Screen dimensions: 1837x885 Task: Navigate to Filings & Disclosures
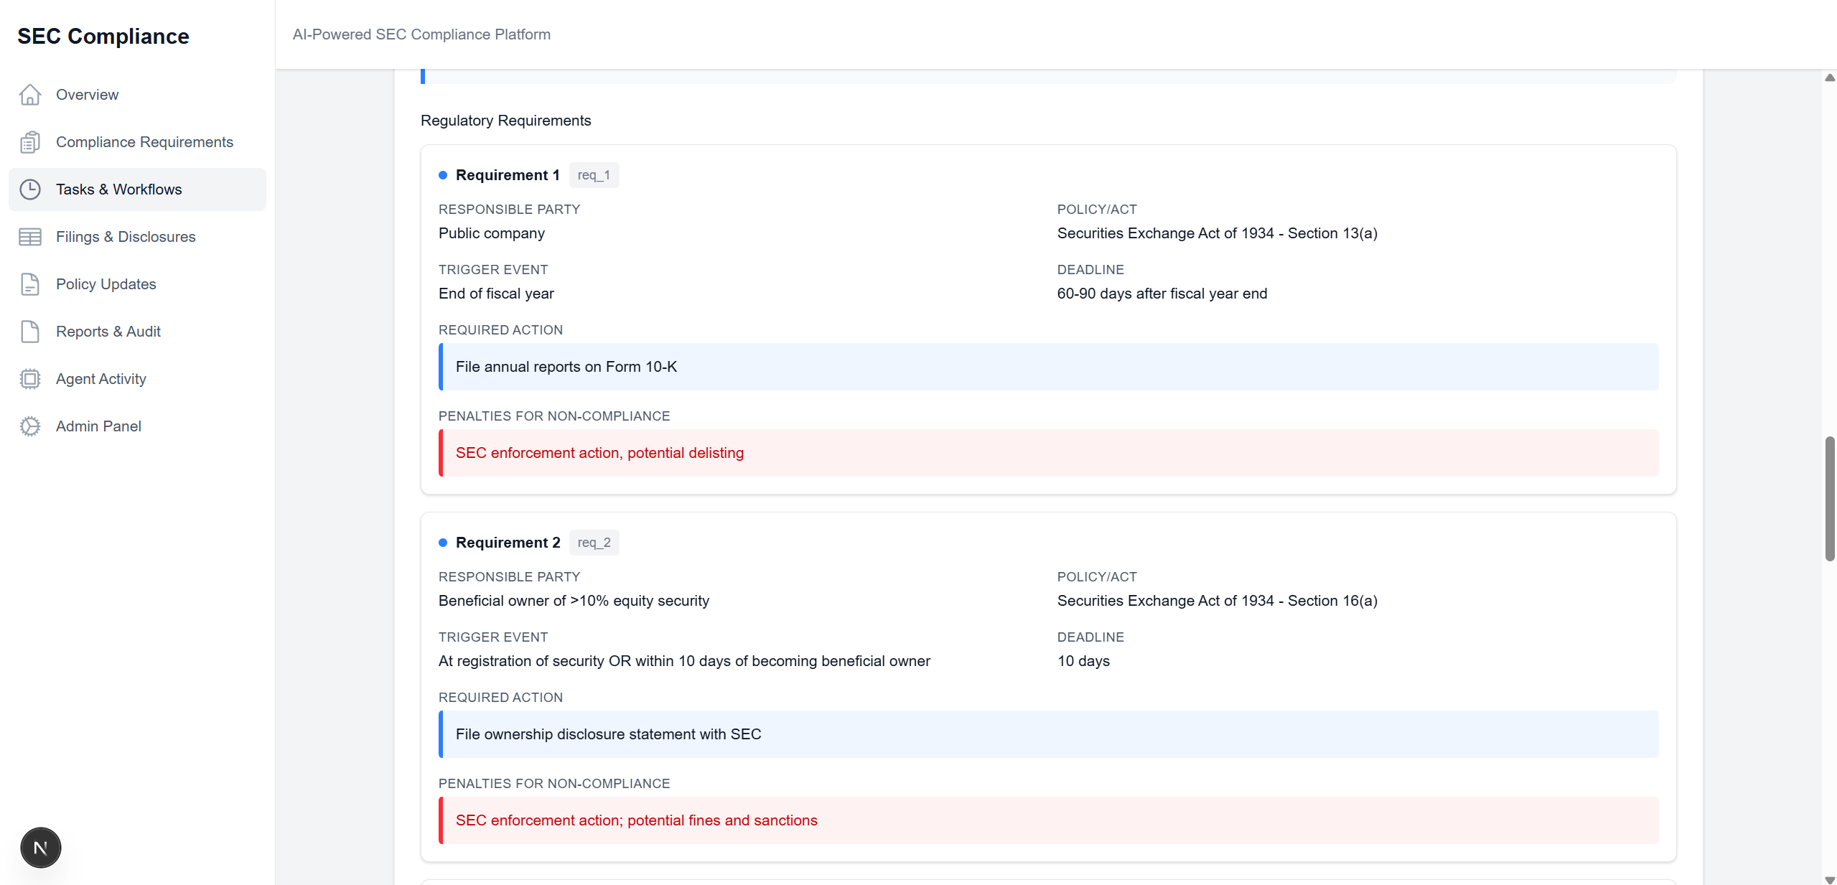tap(126, 237)
